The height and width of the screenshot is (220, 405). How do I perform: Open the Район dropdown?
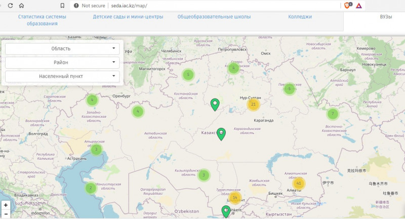62,62
